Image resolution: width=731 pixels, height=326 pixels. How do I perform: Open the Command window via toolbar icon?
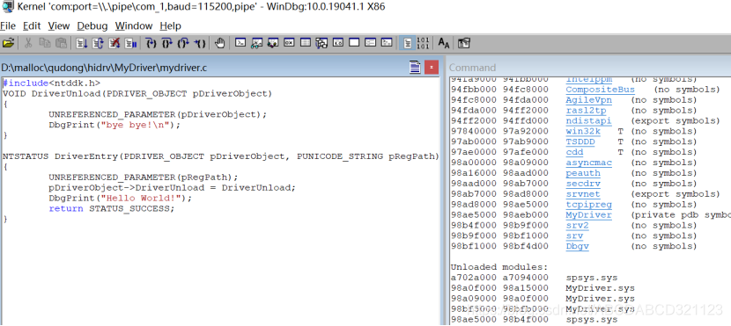240,43
